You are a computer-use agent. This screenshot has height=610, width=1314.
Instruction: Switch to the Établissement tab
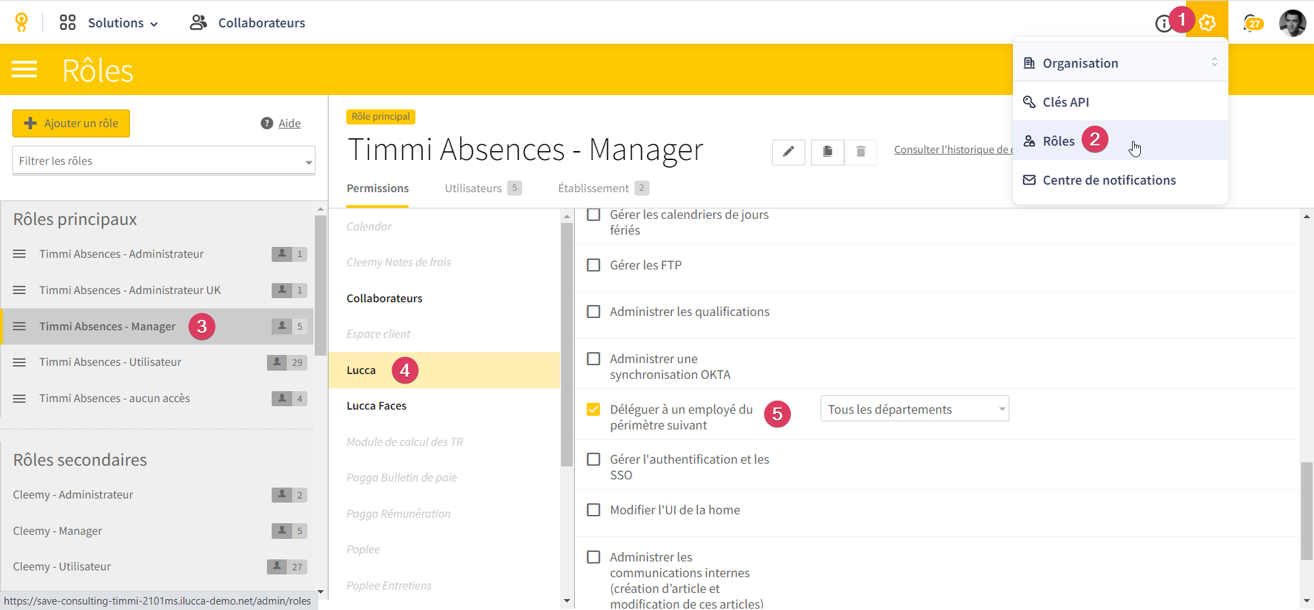tap(604, 188)
